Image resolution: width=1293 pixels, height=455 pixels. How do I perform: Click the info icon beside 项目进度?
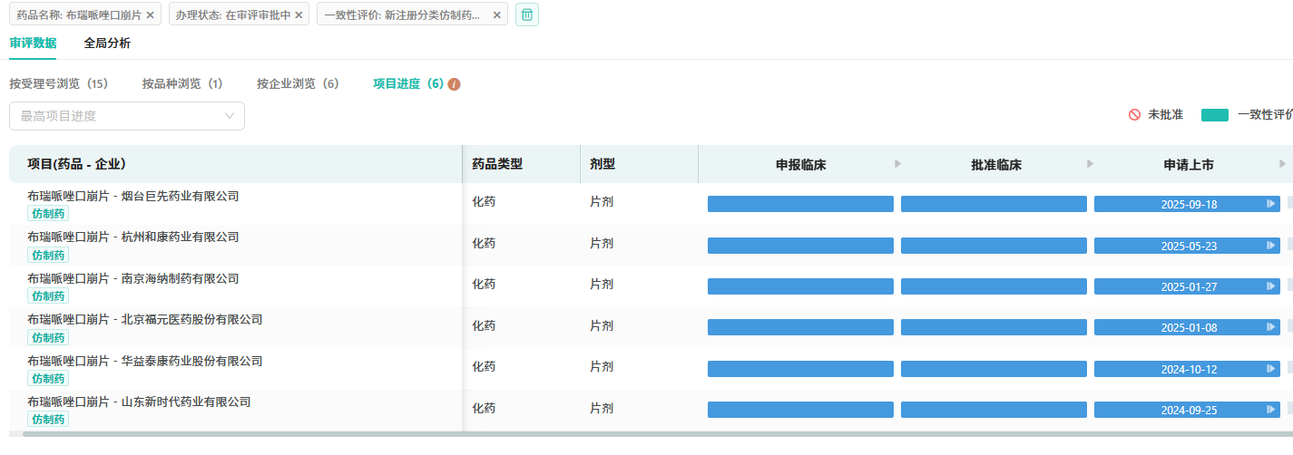click(x=455, y=84)
